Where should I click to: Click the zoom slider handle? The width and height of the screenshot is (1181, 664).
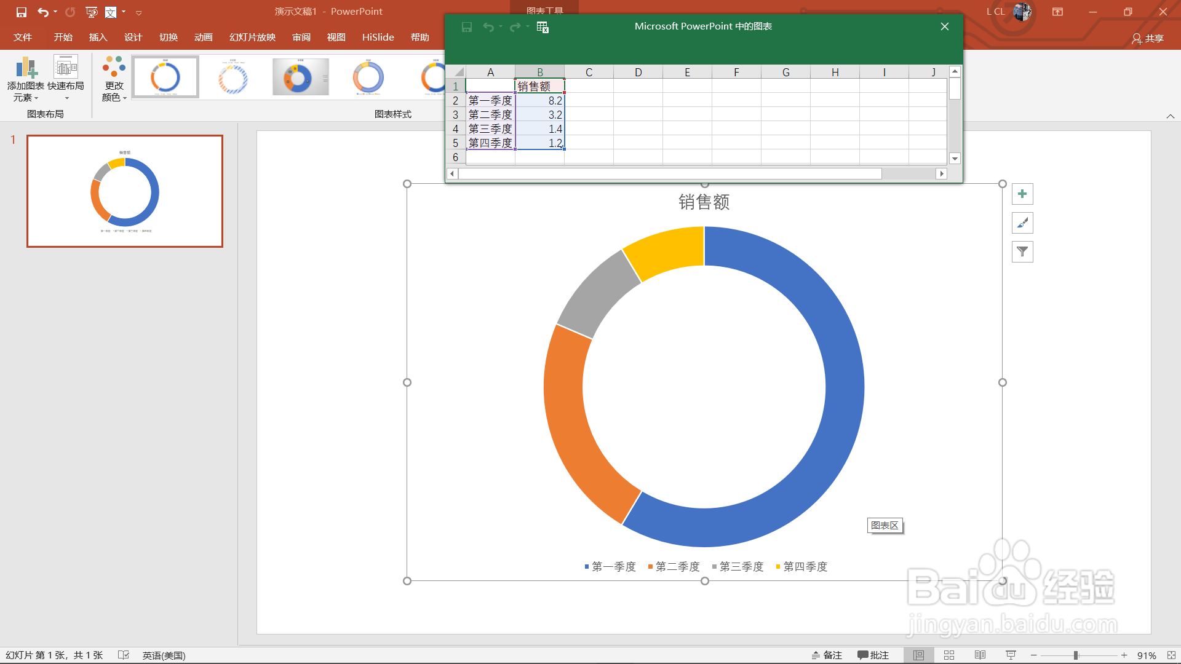point(1076,655)
